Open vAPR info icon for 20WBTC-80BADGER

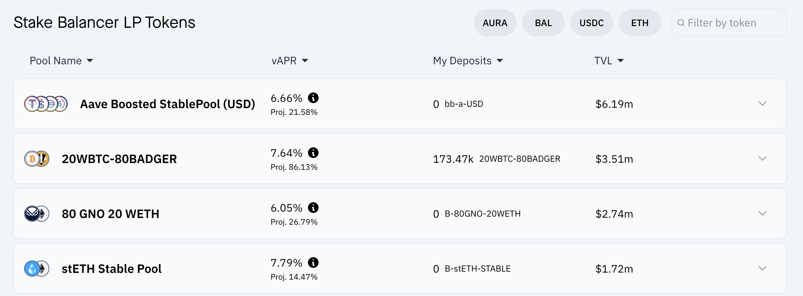(313, 153)
